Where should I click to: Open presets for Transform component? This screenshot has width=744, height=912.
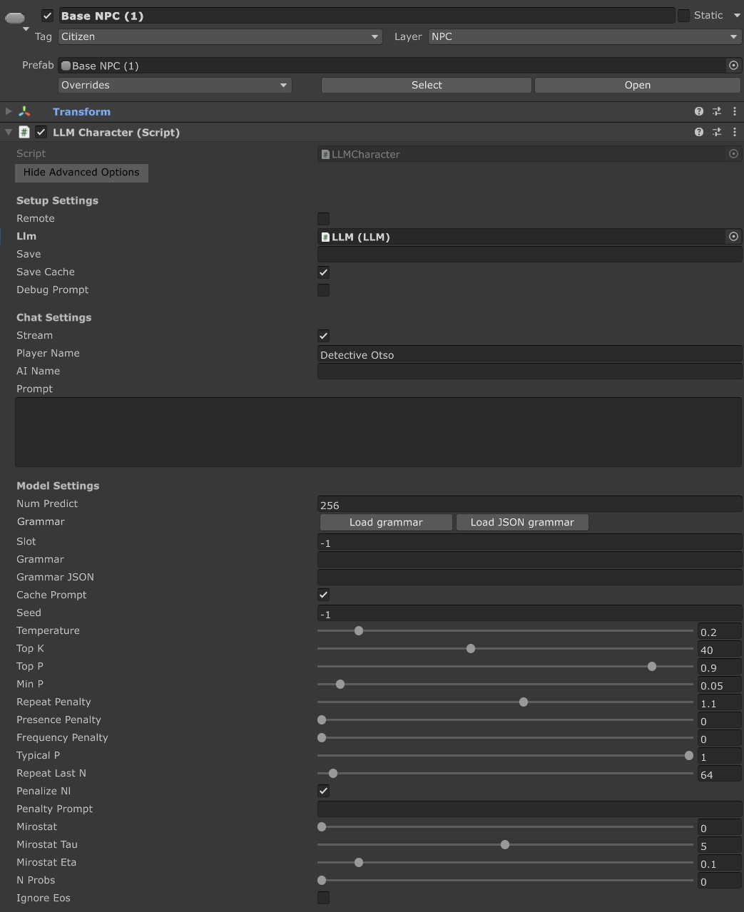[717, 111]
